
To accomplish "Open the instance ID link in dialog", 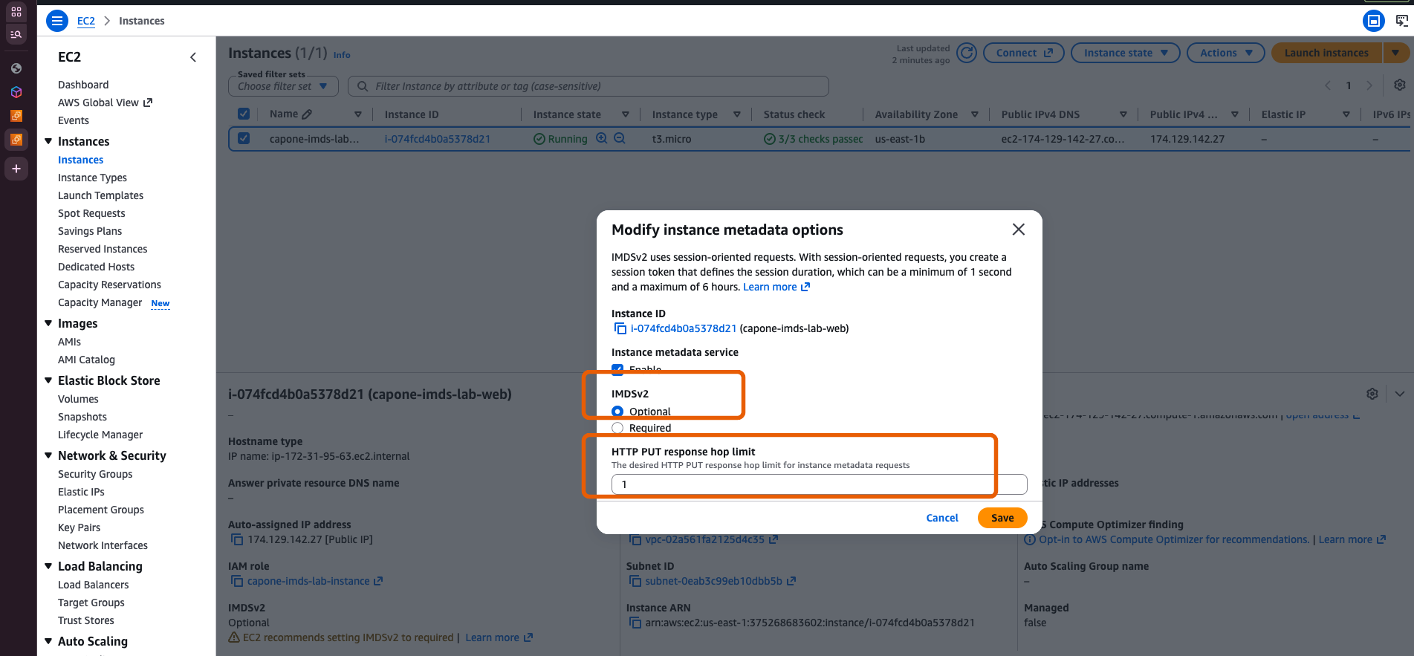I will (684, 328).
